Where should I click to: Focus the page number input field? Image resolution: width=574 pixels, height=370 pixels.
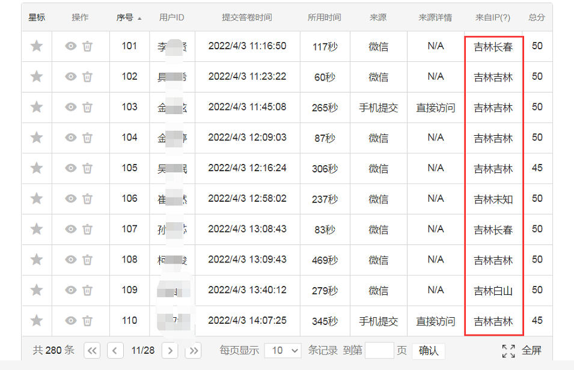click(379, 351)
